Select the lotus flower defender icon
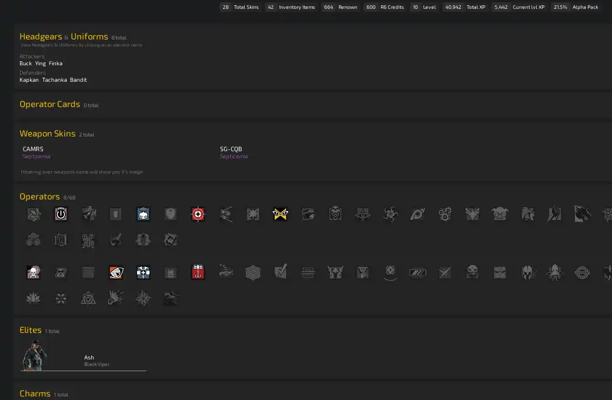 34,299
